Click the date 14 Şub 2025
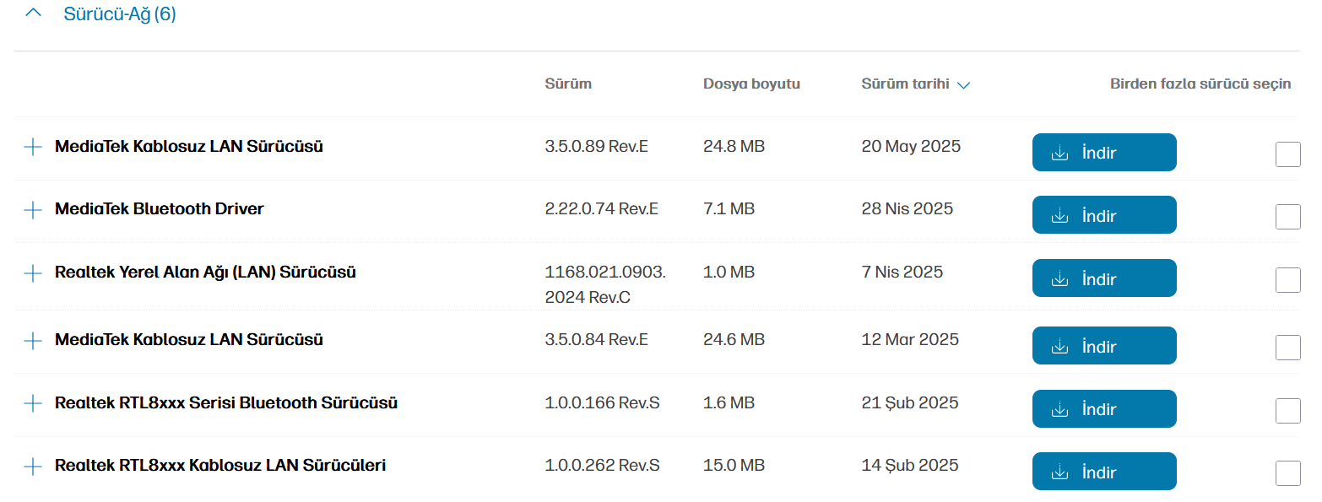The width and height of the screenshot is (1322, 502). pyautogui.click(x=910, y=466)
